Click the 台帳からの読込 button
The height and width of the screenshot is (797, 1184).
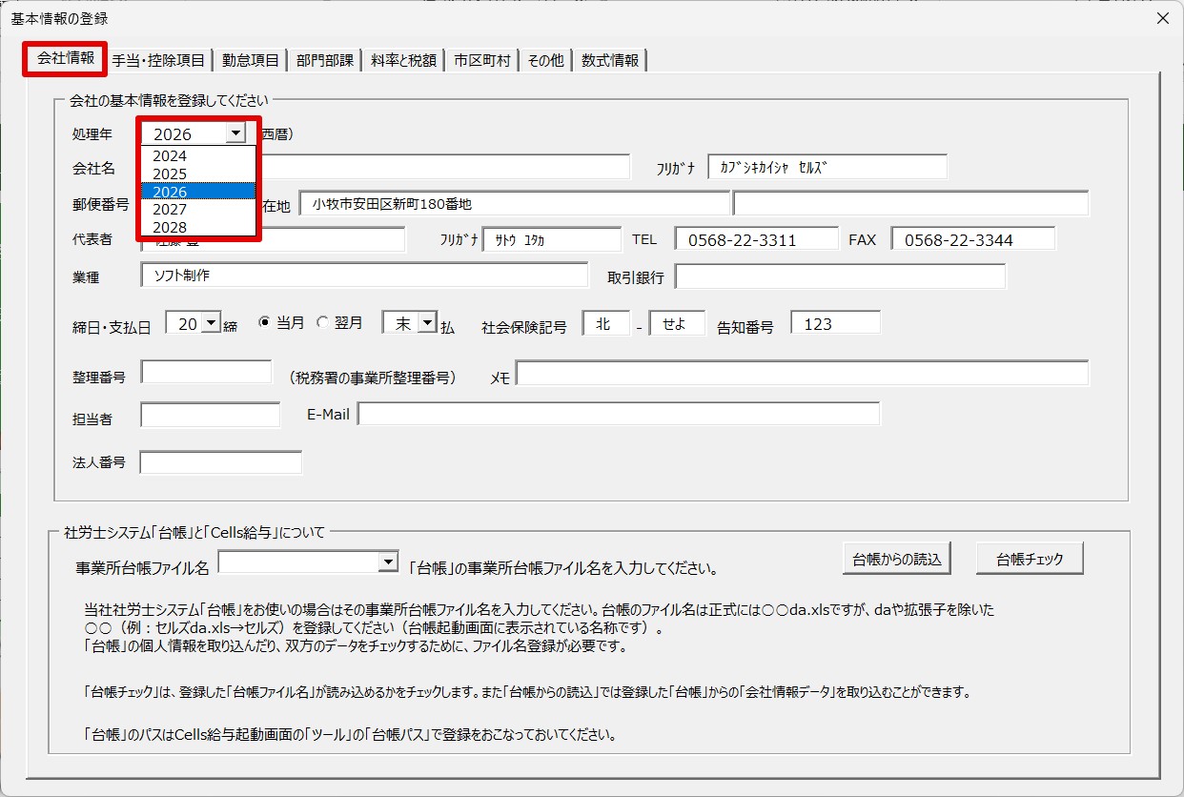897,559
